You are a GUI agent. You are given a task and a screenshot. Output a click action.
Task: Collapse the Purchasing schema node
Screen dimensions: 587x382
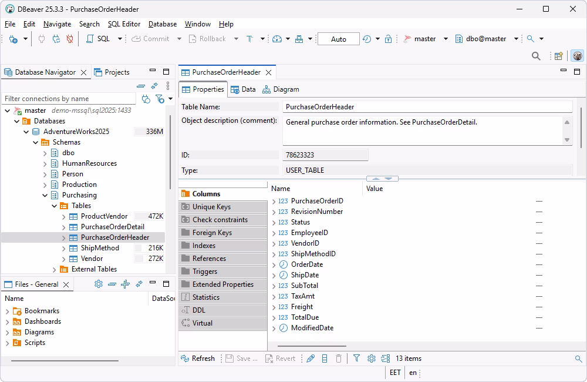45,195
